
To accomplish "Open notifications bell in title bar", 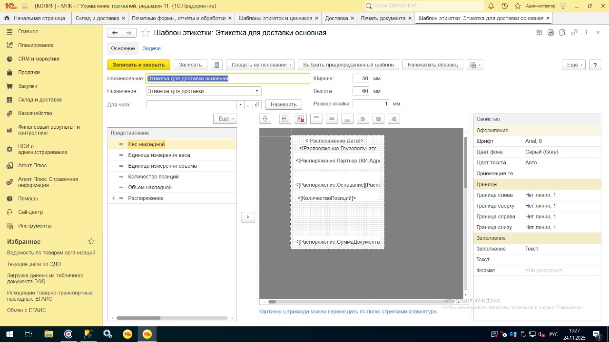I will tap(491, 6).
